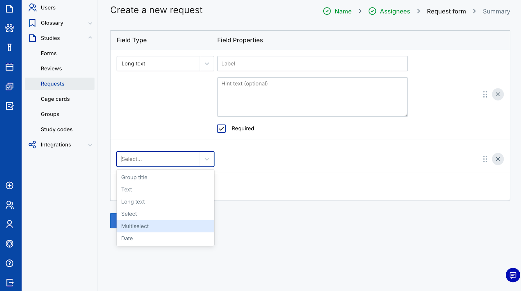521x291 pixels.
Task: Click drag handle of the Long text field row
Action: [x=485, y=94]
